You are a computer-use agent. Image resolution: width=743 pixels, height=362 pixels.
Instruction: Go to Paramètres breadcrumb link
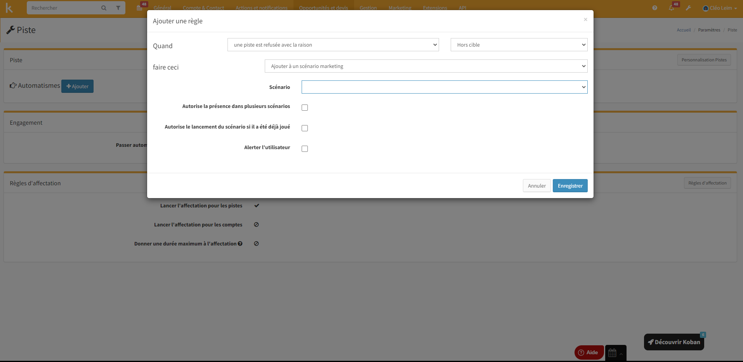[x=709, y=30]
